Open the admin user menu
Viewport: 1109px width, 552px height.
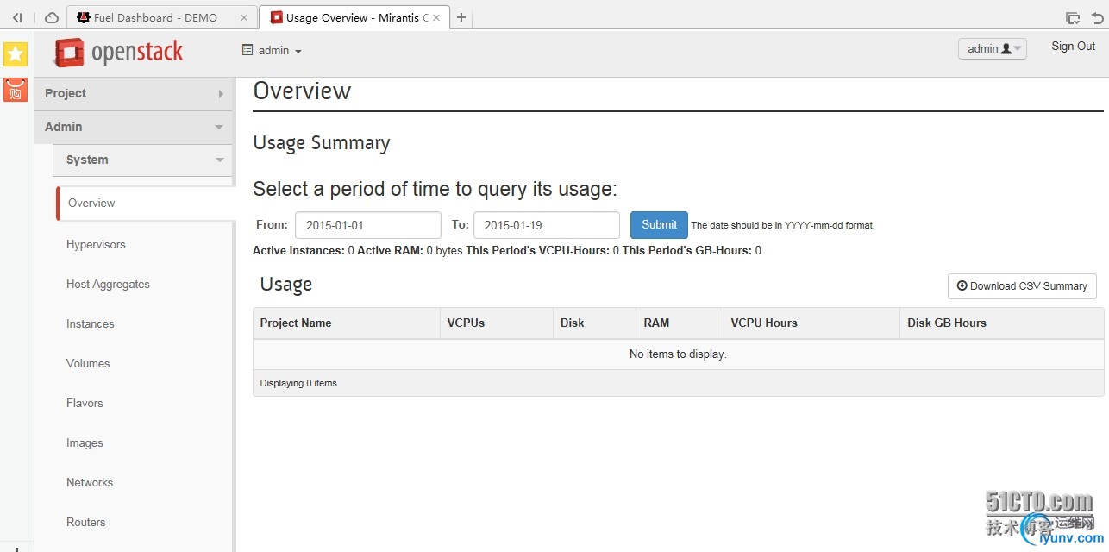click(x=993, y=49)
